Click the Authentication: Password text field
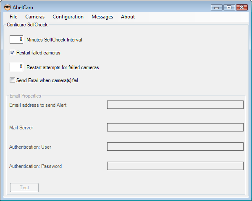The image size is (252, 201). pos(175,166)
